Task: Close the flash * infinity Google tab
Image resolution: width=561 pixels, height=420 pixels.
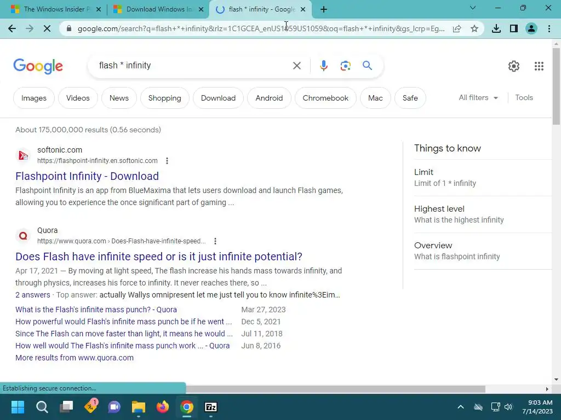Action: [303, 9]
